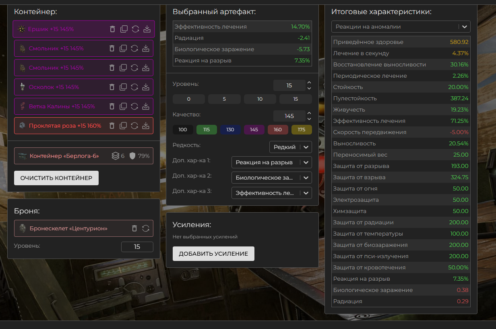Select the Контейнер «Берлога-6» item
Viewport: 496px width, 329px height.
pyautogui.click(x=64, y=156)
